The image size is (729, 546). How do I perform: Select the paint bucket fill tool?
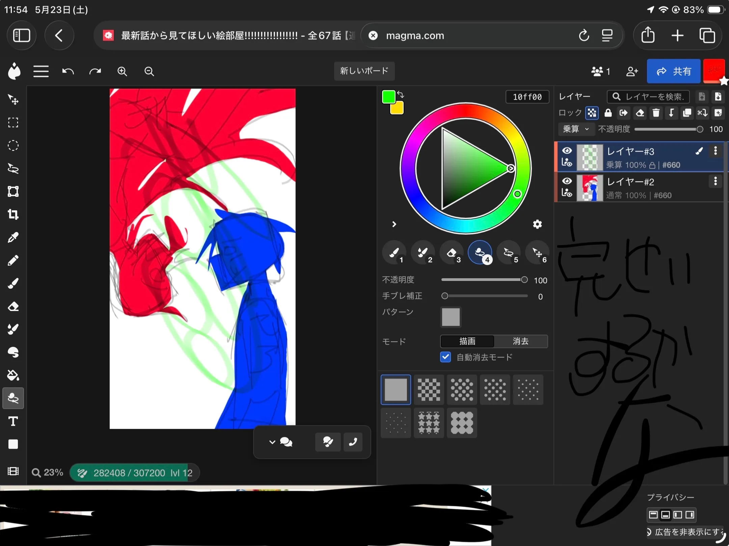click(13, 375)
